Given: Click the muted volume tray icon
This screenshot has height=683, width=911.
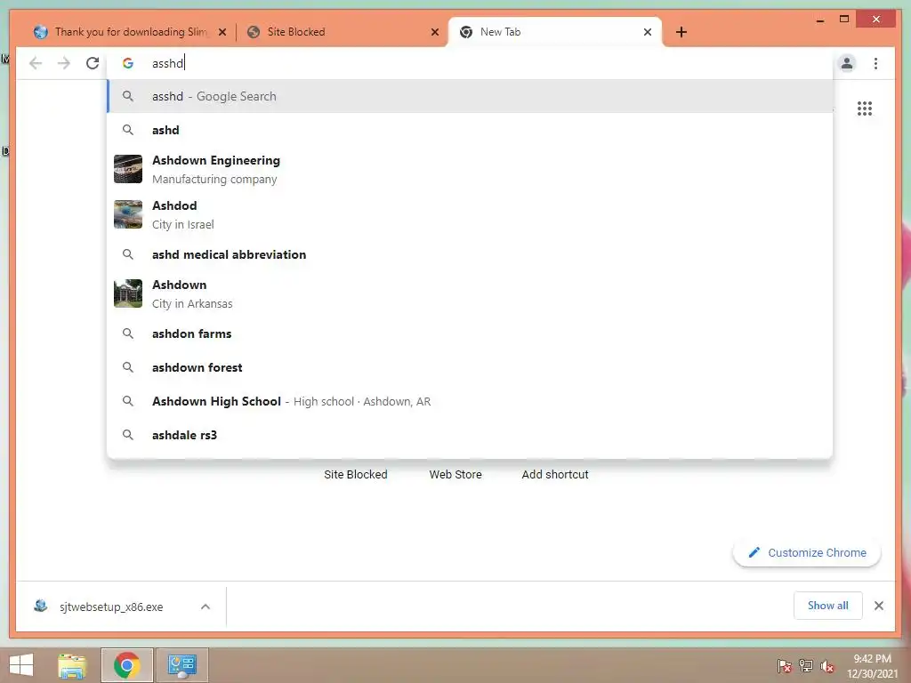Looking at the screenshot, I should [827, 666].
